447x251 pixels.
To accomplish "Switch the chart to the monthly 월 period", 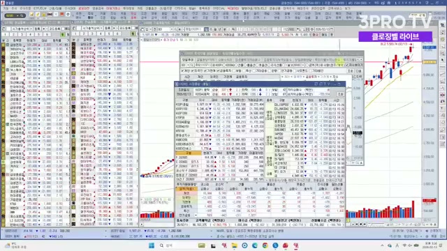I will 216,29.
